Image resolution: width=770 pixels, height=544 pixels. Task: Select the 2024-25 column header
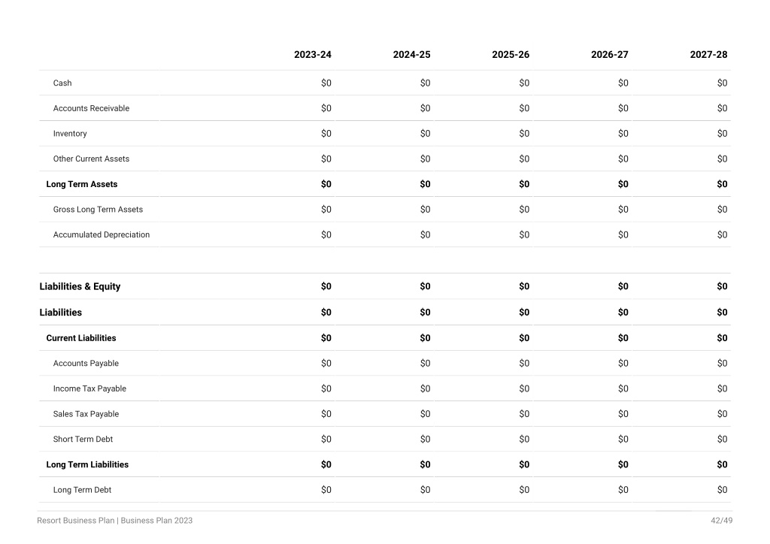coord(411,54)
